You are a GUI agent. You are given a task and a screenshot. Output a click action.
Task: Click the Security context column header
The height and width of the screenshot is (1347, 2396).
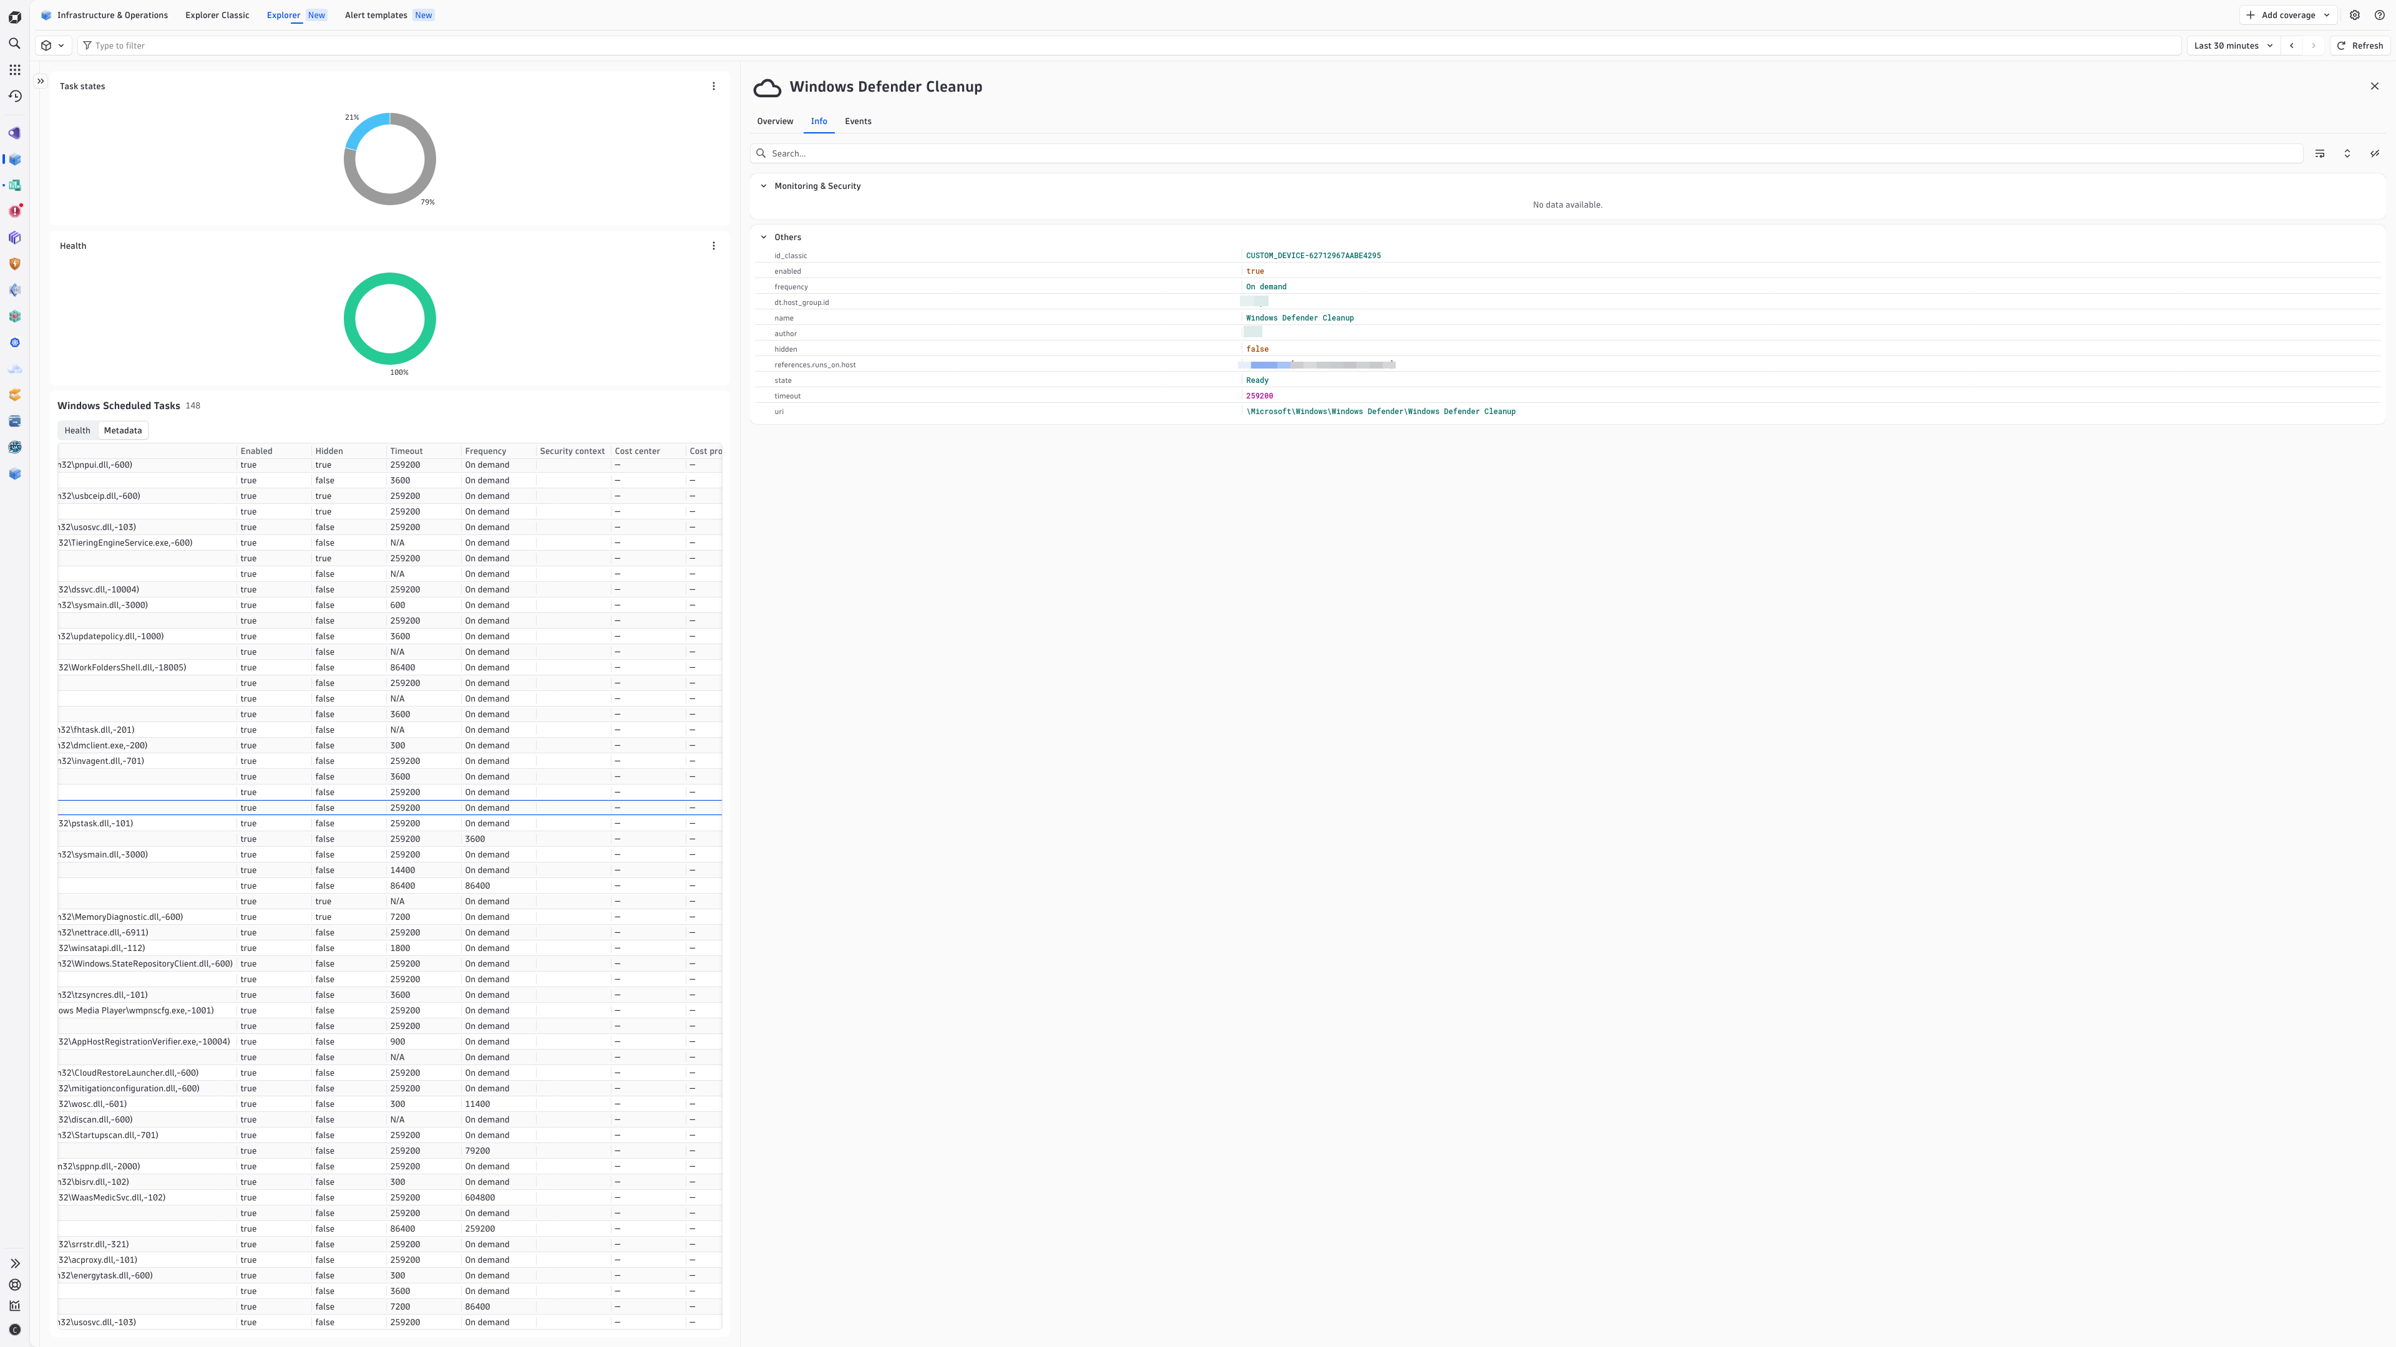click(572, 451)
